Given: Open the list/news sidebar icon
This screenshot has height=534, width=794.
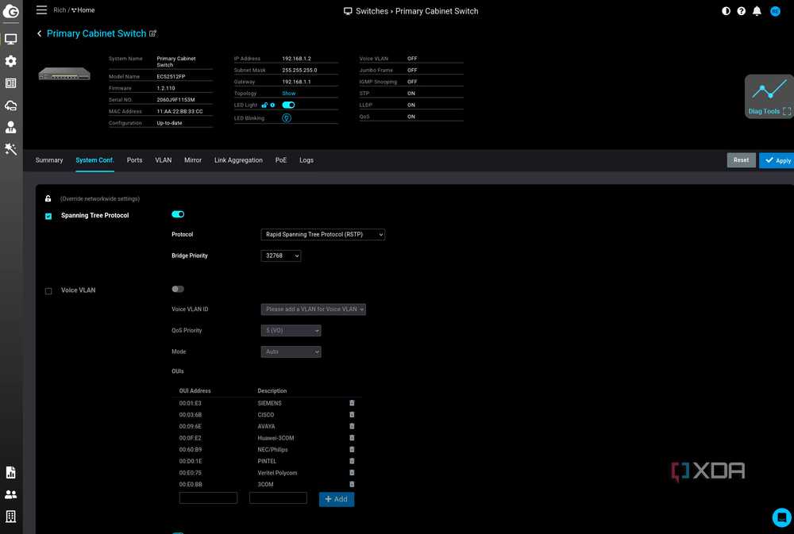Looking at the screenshot, I should coord(10,83).
